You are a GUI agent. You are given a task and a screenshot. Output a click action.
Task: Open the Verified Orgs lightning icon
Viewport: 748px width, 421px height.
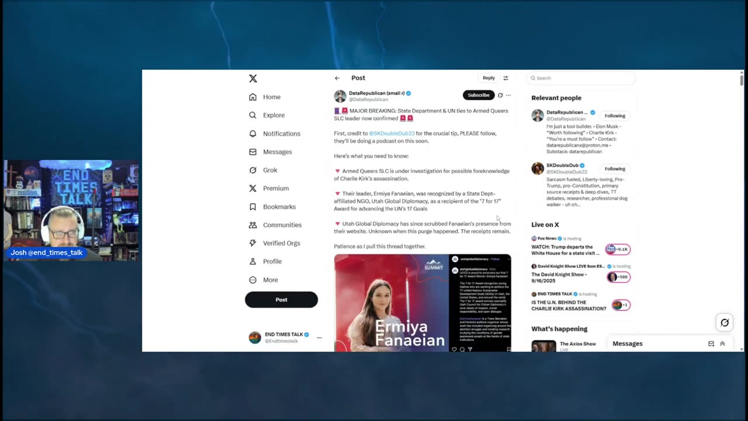pyautogui.click(x=252, y=243)
